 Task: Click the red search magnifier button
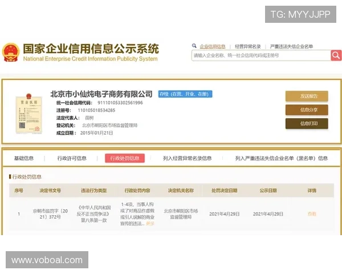336,55
